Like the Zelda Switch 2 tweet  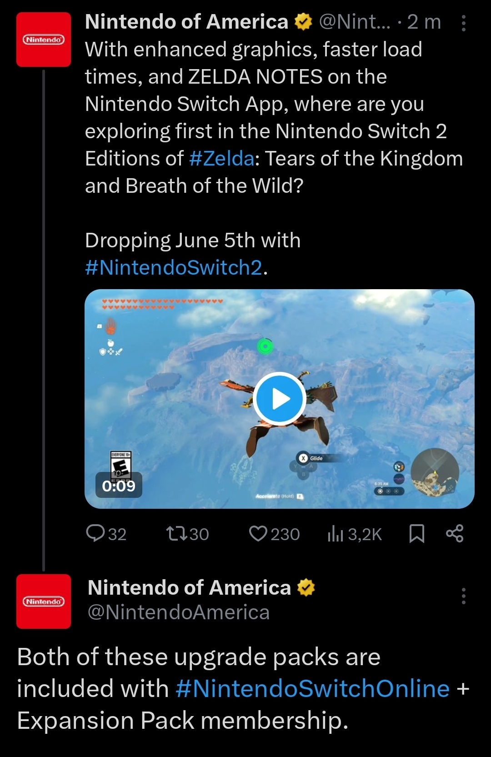[274, 534]
